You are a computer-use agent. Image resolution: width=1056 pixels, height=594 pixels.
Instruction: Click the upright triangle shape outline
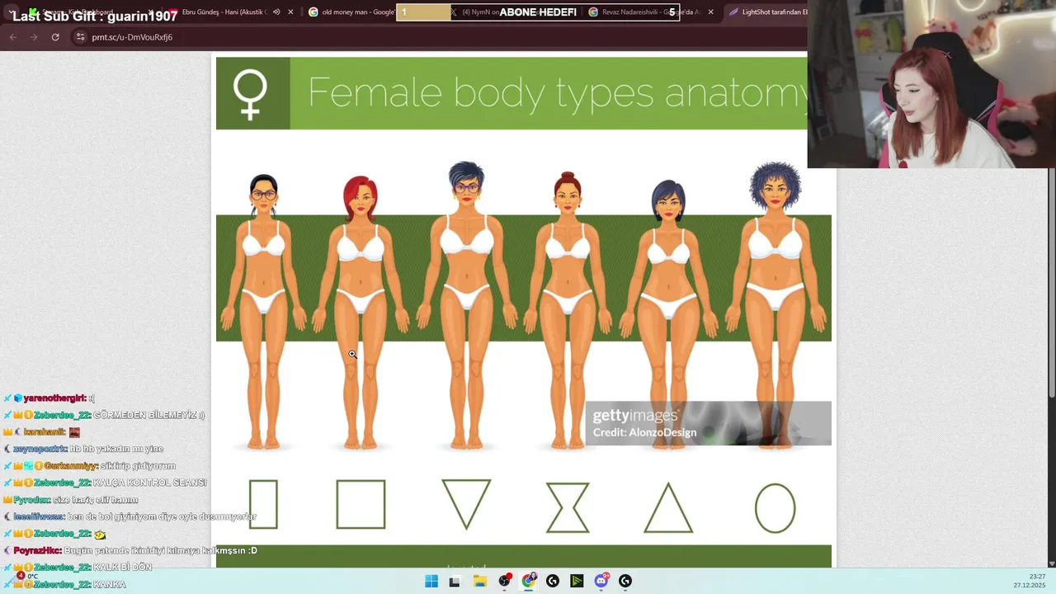[x=668, y=507]
